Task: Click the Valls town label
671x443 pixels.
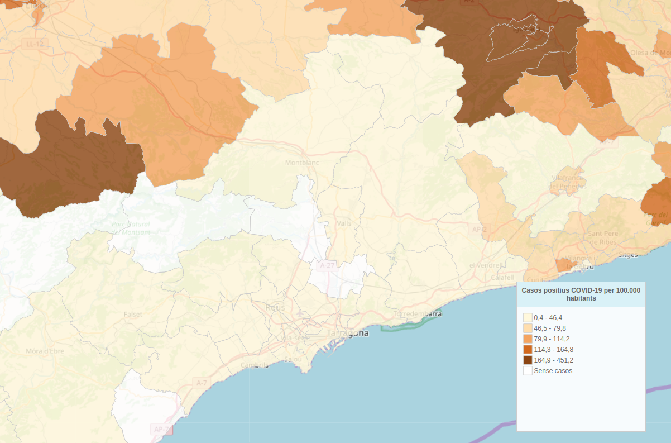Action: pyautogui.click(x=344, y=223)
